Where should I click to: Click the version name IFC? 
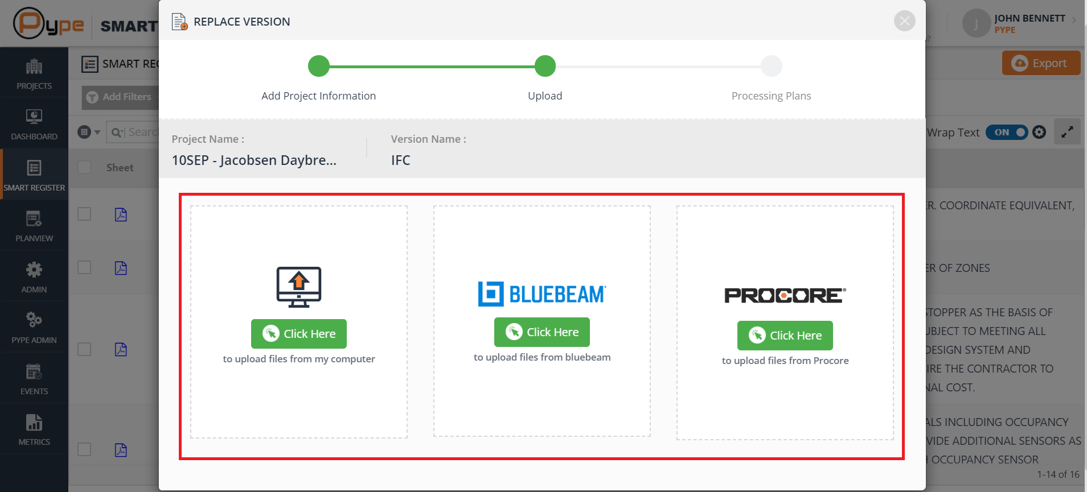coord(400,160)
